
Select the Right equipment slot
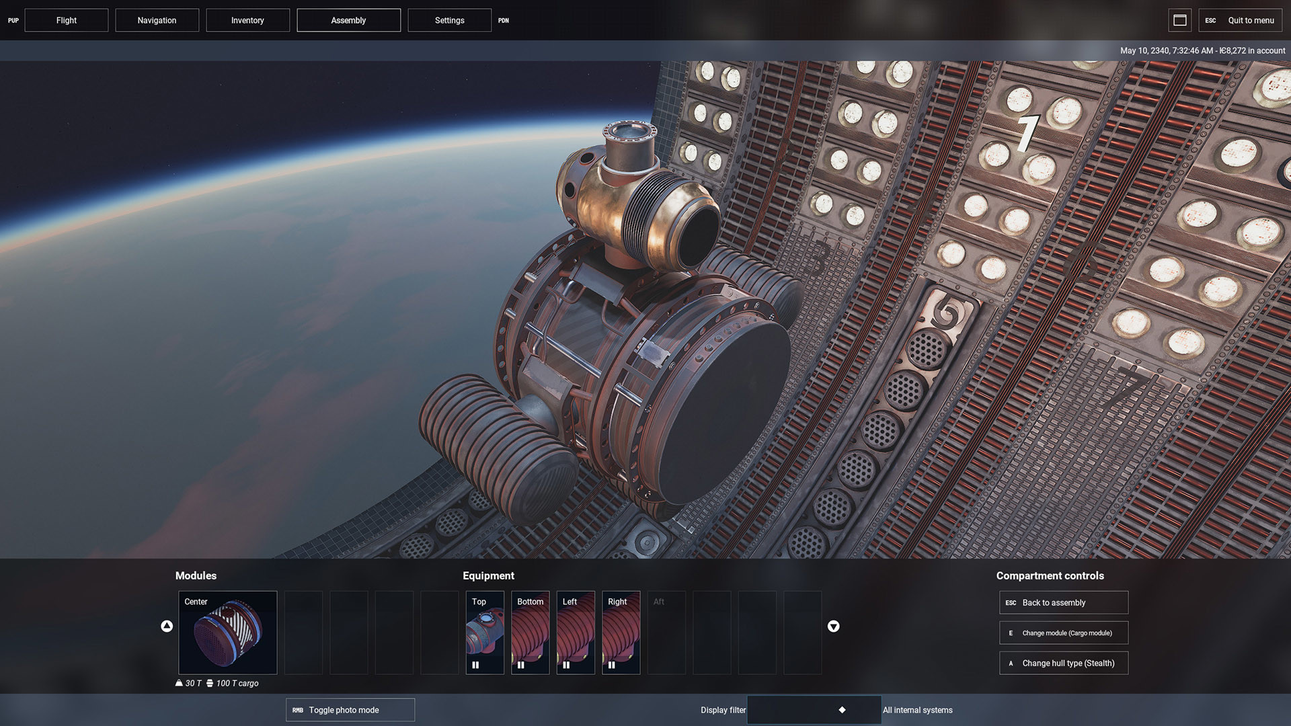coord(621,632)
